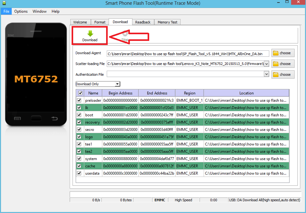This screenshot has height=213, width=306.
Task: Uncheck the system partition checkbox
Action: [x=79, y=158]
